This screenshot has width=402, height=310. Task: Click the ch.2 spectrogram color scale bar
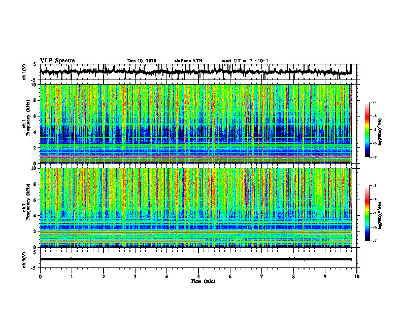click(367, 213)
